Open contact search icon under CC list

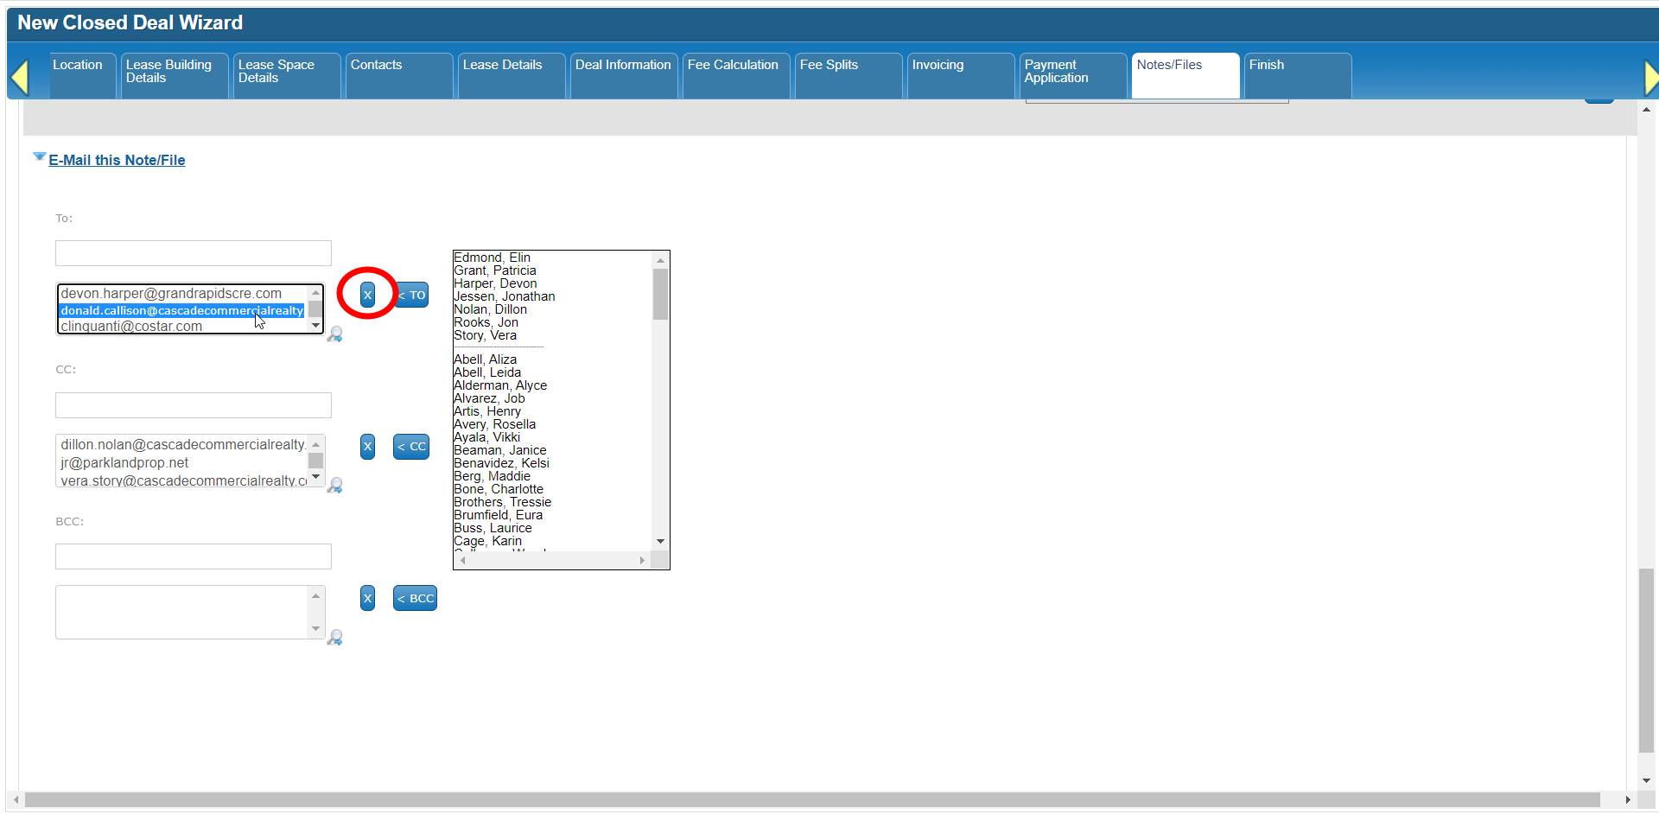click(335, 486)
